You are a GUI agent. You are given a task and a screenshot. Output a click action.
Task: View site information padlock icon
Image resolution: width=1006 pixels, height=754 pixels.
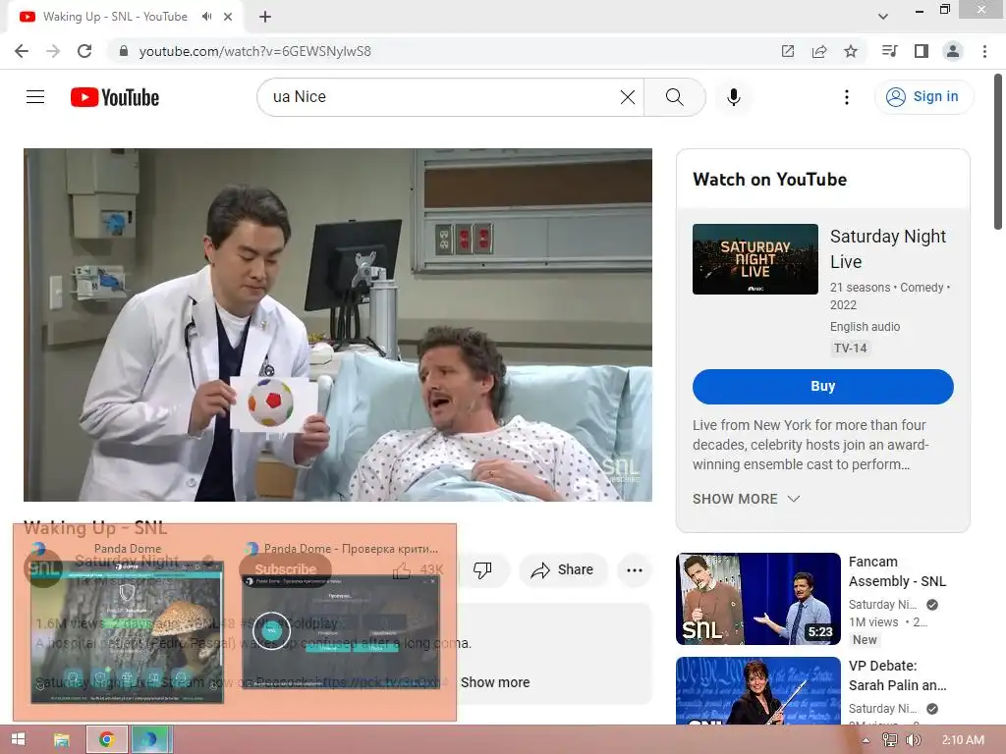pyautogui.click(x=124, y=51)
